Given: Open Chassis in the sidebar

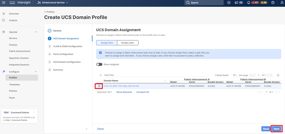Looking at the screenshot, I should coord(13,45).
